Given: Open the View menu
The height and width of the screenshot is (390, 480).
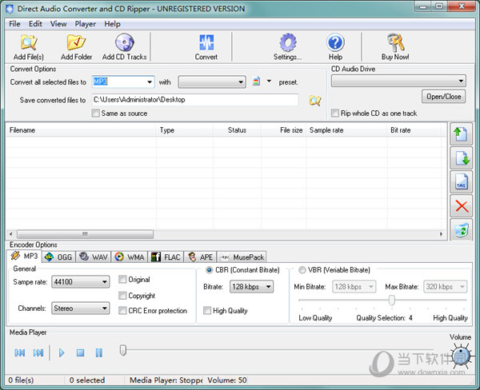Looking at the screenshot, I should point(58,24).
